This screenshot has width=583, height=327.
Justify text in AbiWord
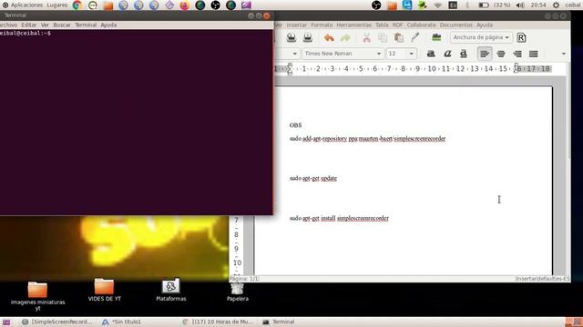click(x=533, y=54)
